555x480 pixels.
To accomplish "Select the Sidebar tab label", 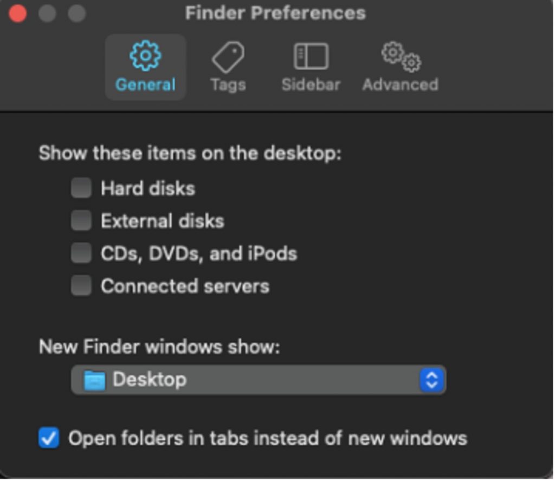I will [311, 85].
